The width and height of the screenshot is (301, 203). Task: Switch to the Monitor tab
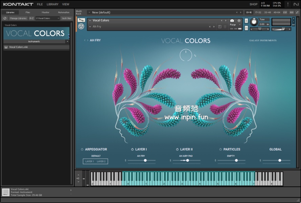point(45,12)
